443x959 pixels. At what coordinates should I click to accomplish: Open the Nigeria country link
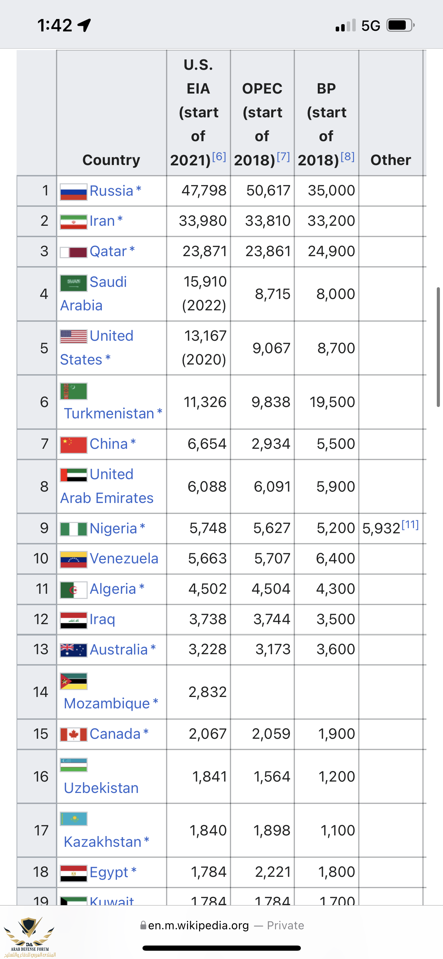113,529
